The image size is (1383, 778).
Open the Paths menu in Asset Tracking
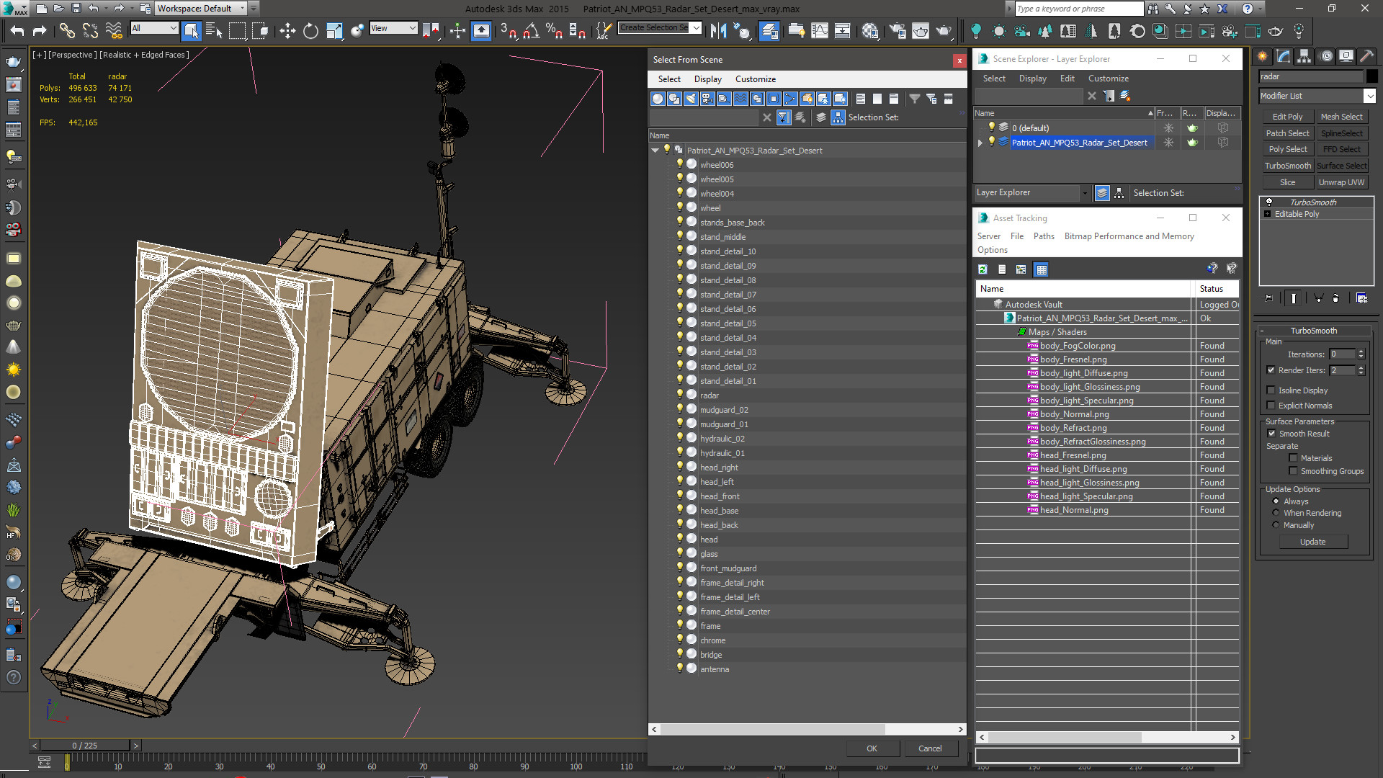pos(1043,236)
